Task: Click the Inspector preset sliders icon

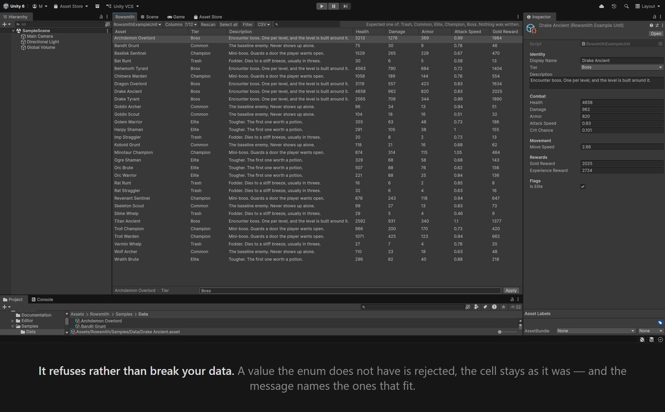Action: coord(656,26)
